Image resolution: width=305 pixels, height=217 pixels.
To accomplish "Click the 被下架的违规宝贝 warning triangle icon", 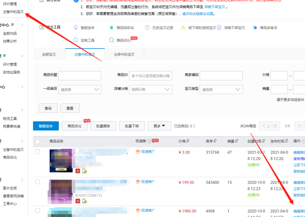I will click(x=183, y=28).
